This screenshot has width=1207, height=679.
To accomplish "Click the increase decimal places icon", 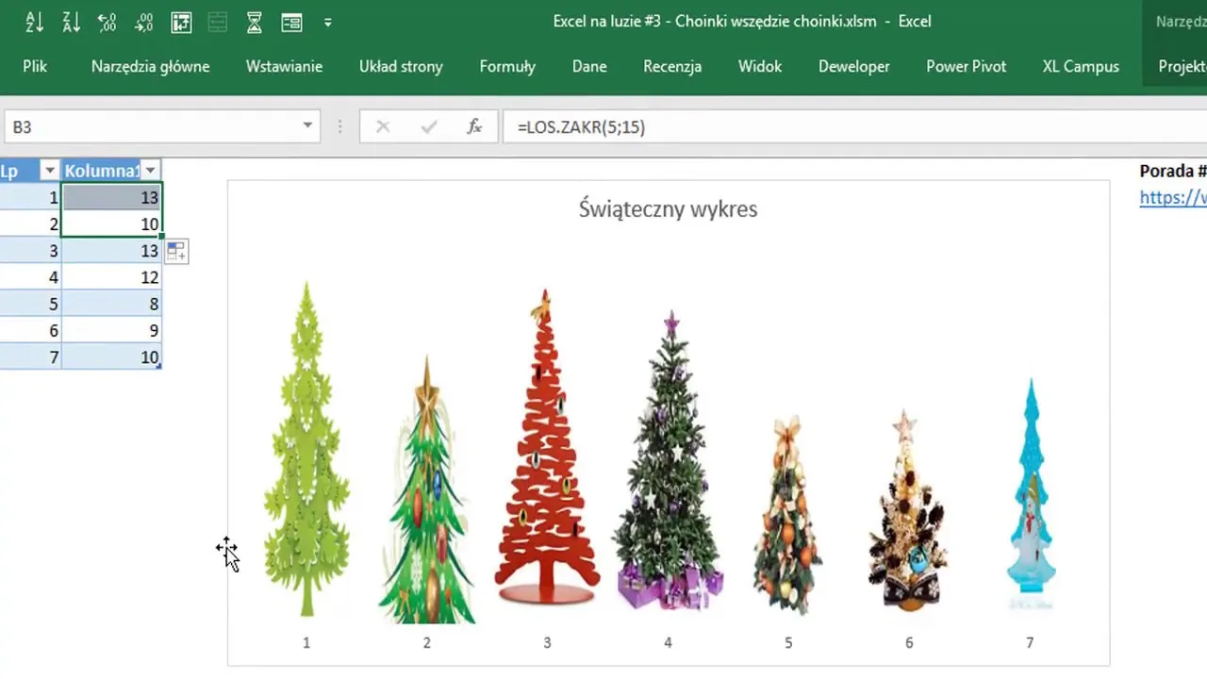I will pyautogui.click(x=107, y=22).
